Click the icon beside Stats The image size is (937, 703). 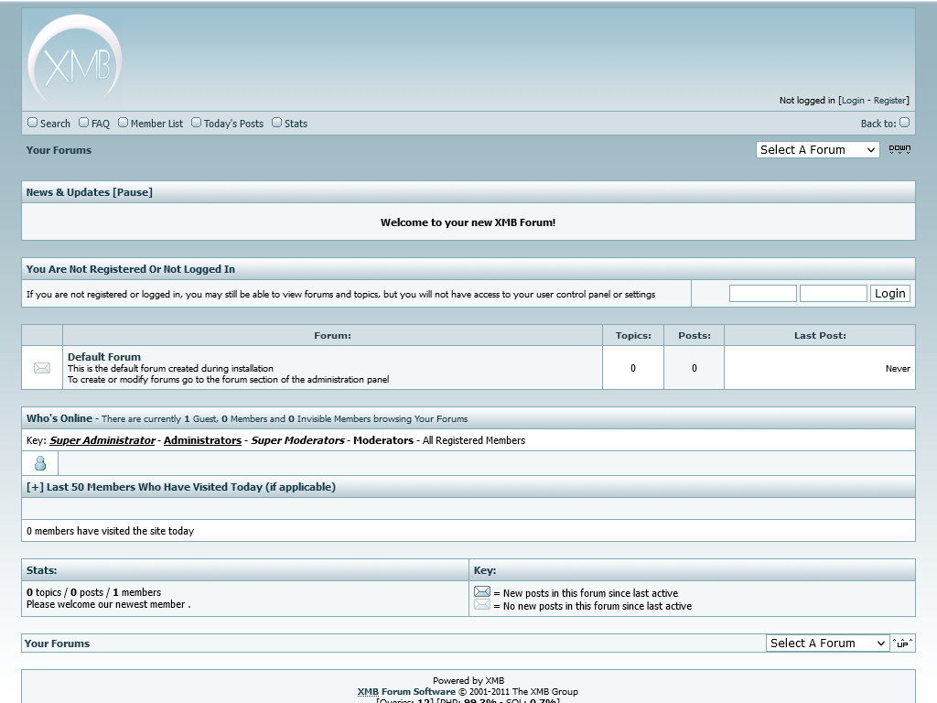click(276, 123)
